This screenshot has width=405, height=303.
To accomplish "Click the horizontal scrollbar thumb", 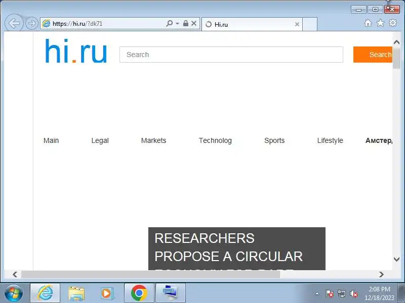I will click(x=150, y=274).
